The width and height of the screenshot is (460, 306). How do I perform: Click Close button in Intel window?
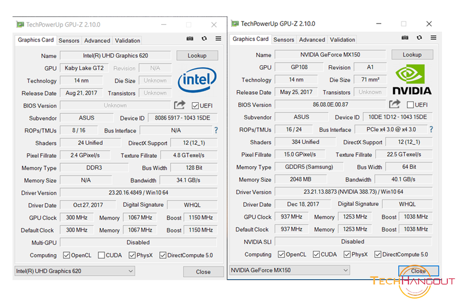pos(203,272)
